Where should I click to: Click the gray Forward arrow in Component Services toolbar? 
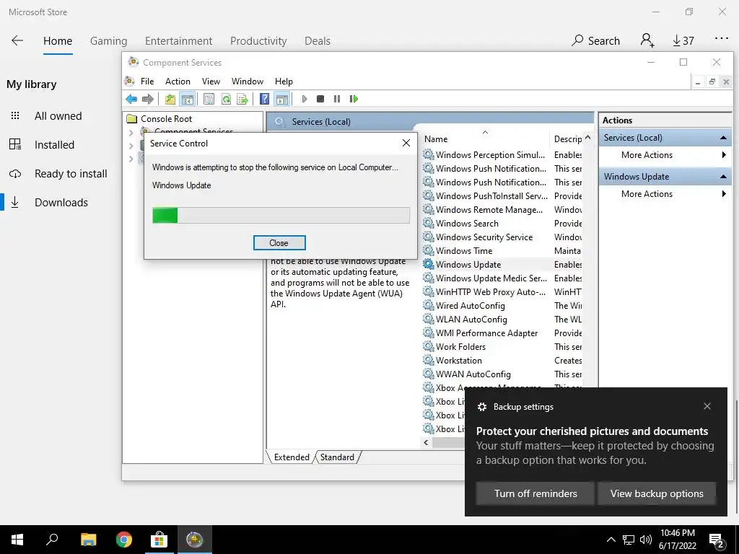point(147,99)
